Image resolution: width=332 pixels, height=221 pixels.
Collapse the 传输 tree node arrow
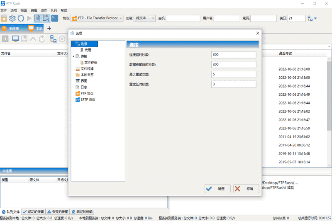(73, 56)
